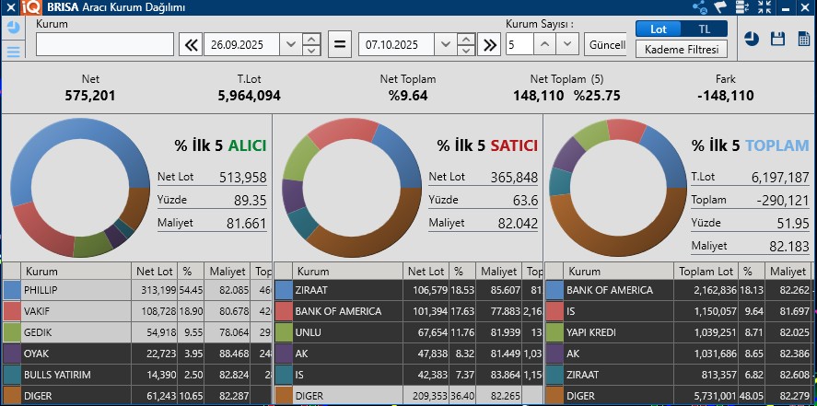Click the Güncelle button
The height and width of the screenshot is (406, 817).
[605, 45]
